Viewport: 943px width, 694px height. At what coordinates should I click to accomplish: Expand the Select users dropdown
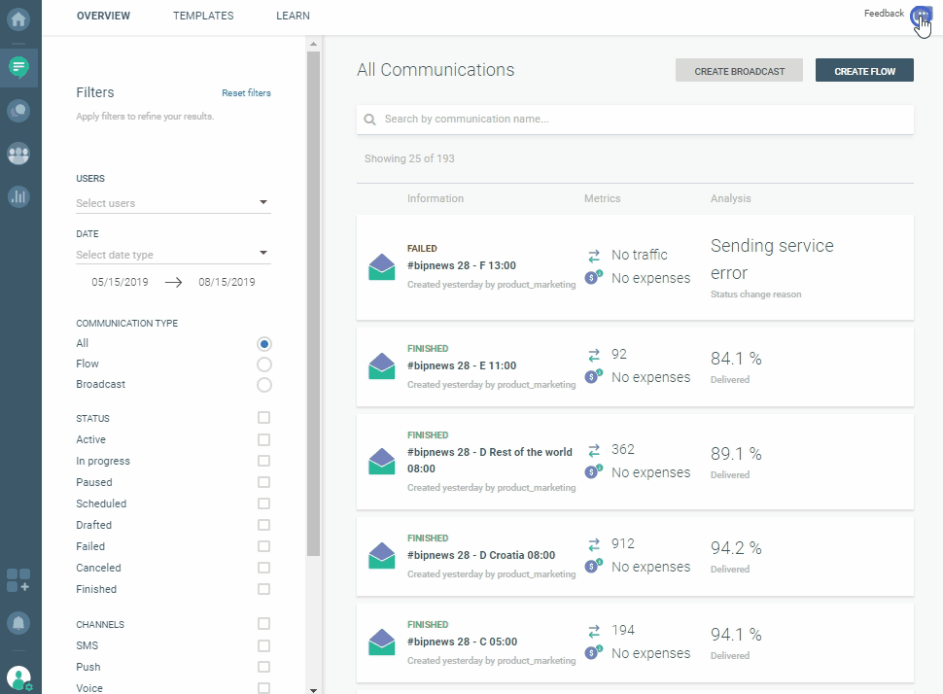[x=173, y=203]
